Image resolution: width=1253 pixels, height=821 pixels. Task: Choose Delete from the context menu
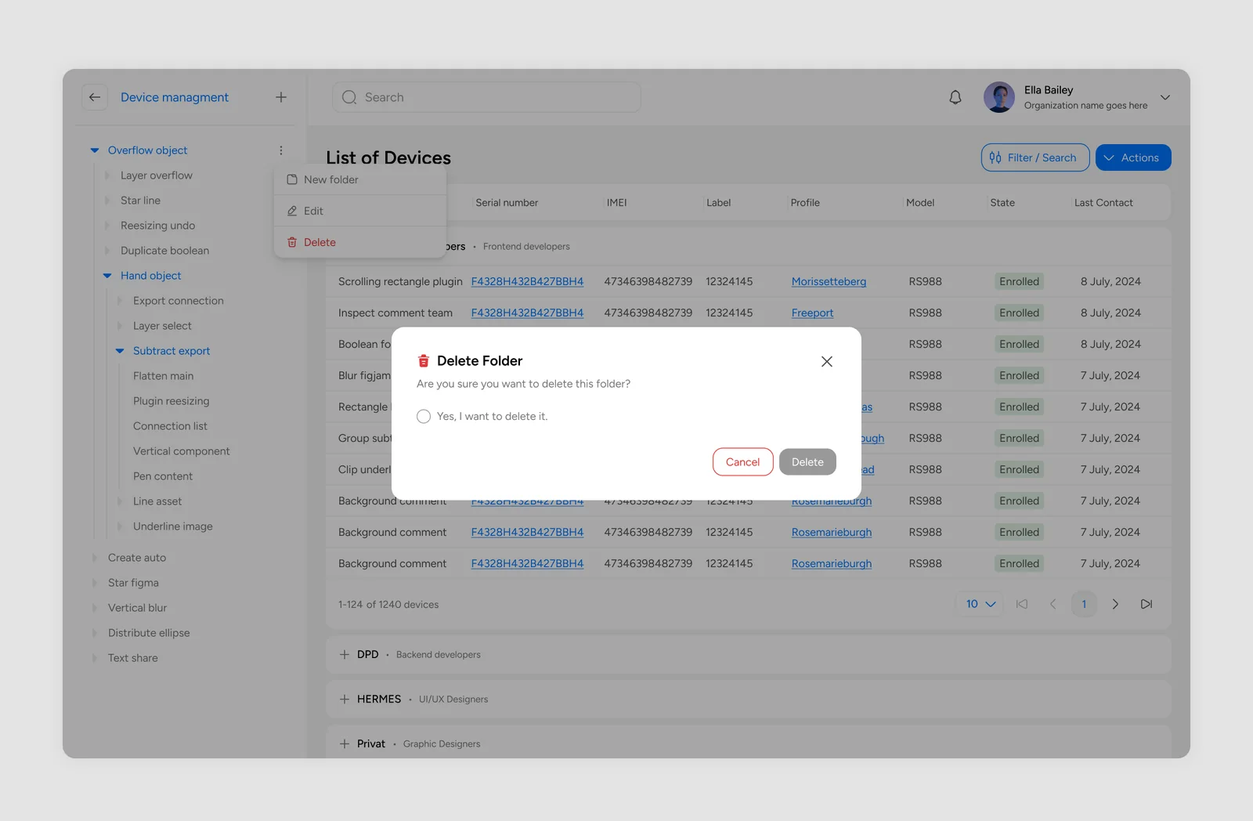pyautogui.click(x=360, y=242)
